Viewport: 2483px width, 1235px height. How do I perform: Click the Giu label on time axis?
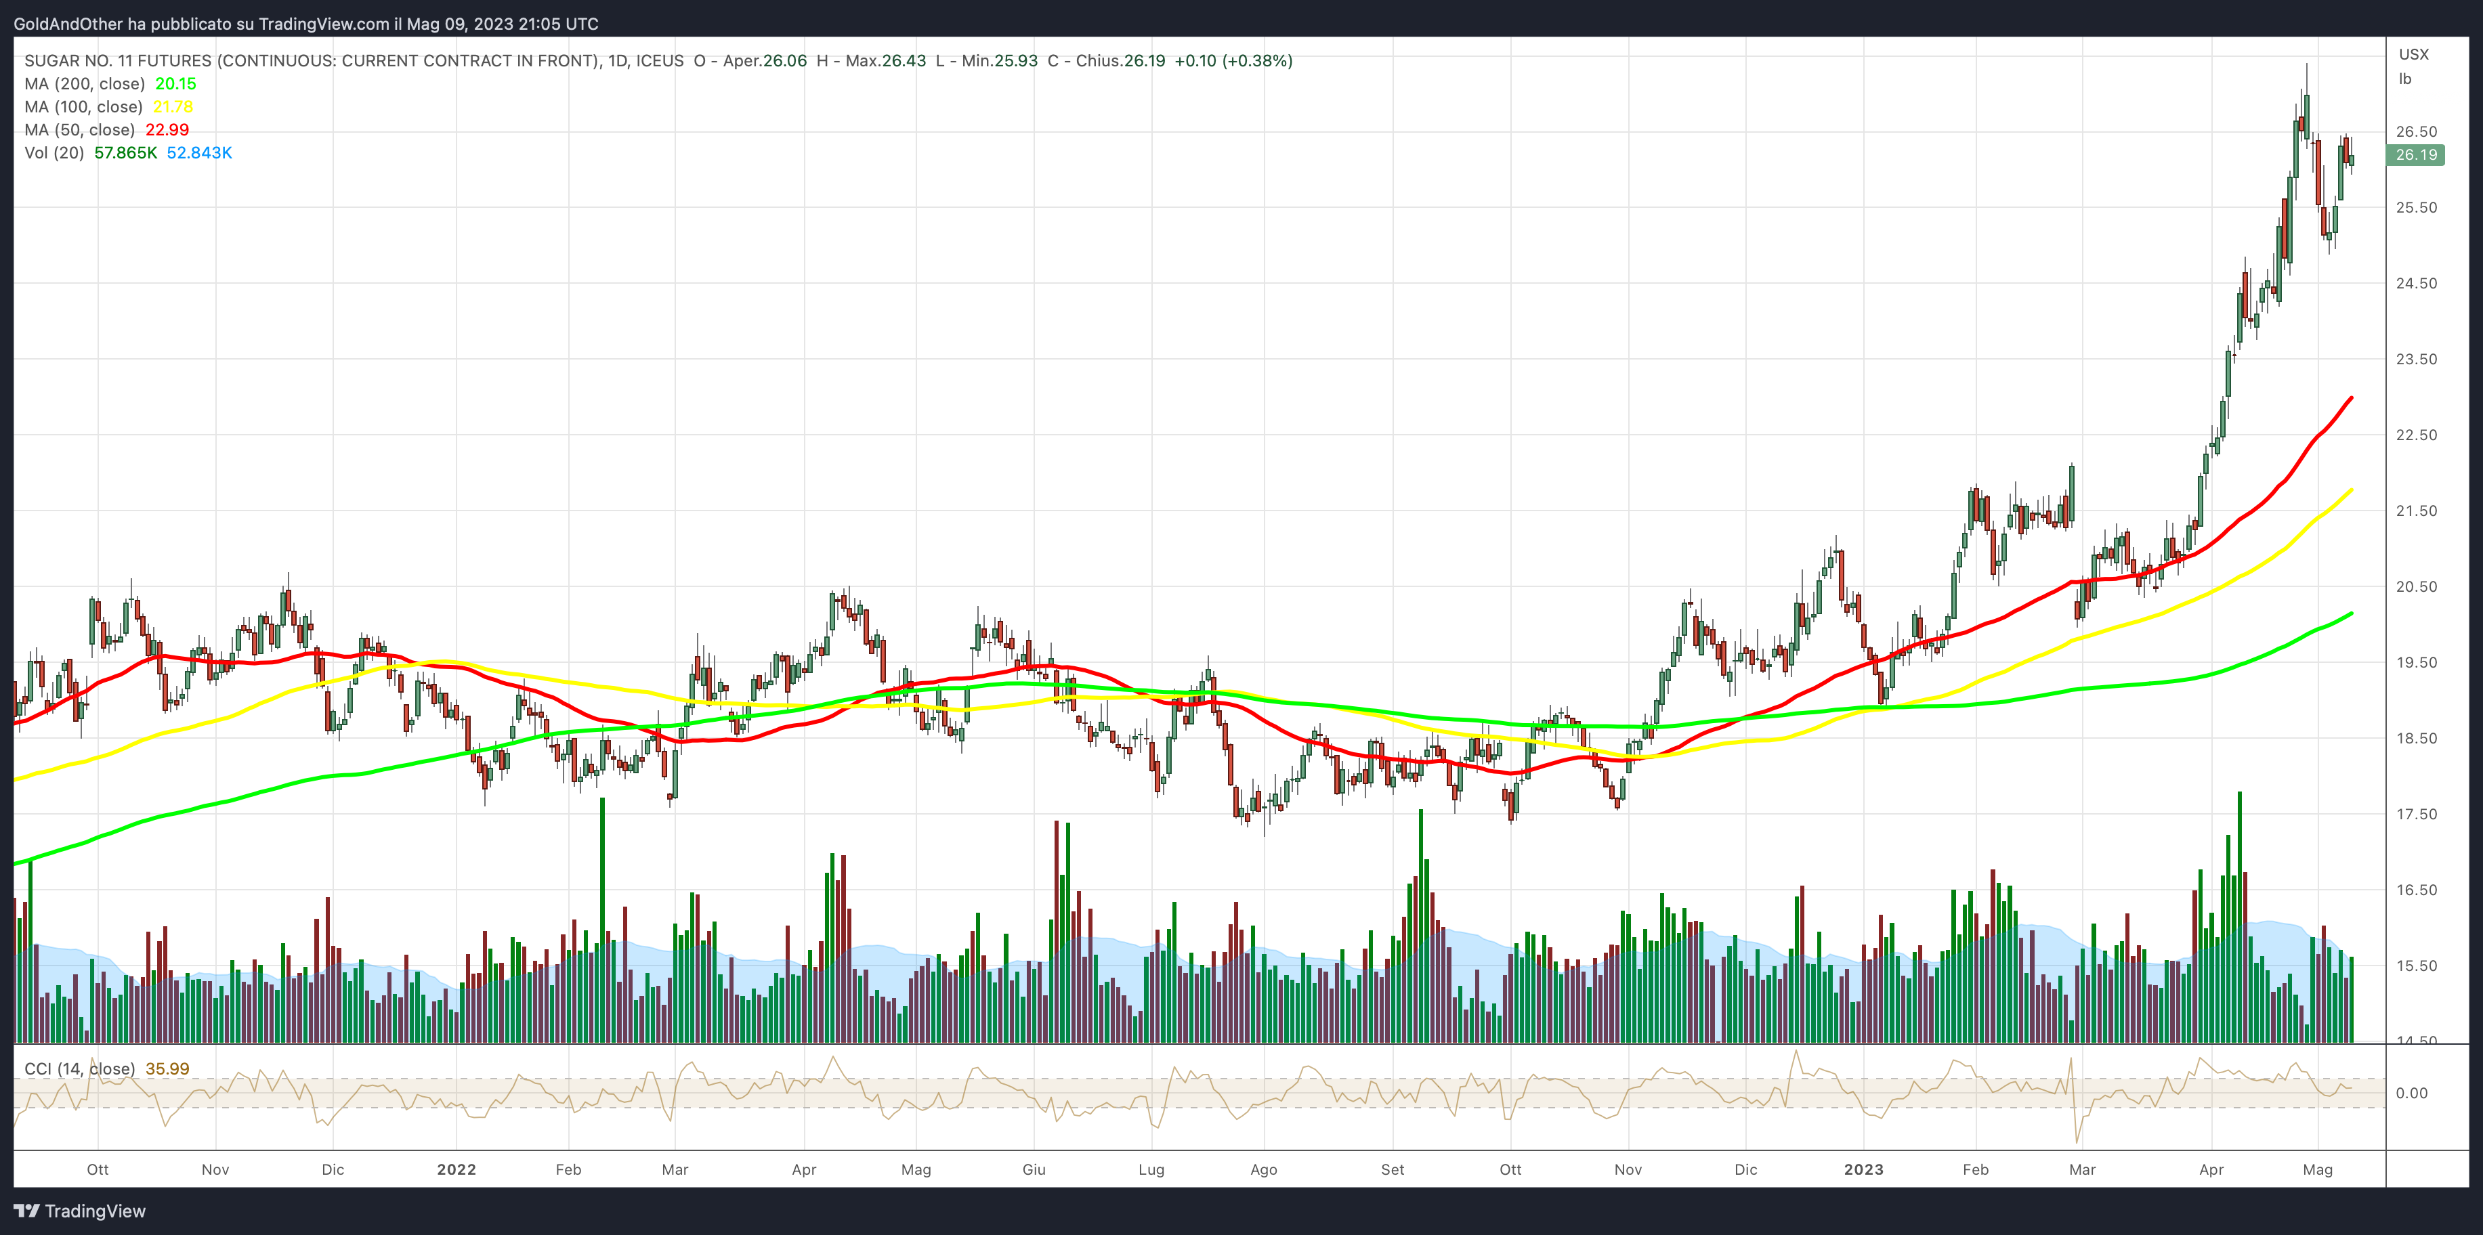[1034, 1169]
